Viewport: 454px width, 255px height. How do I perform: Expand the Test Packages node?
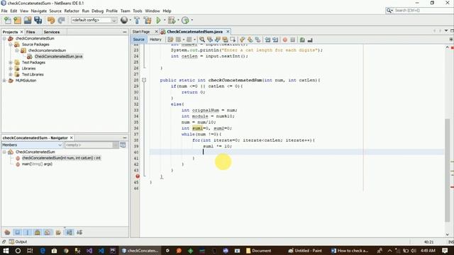(11, 62)
